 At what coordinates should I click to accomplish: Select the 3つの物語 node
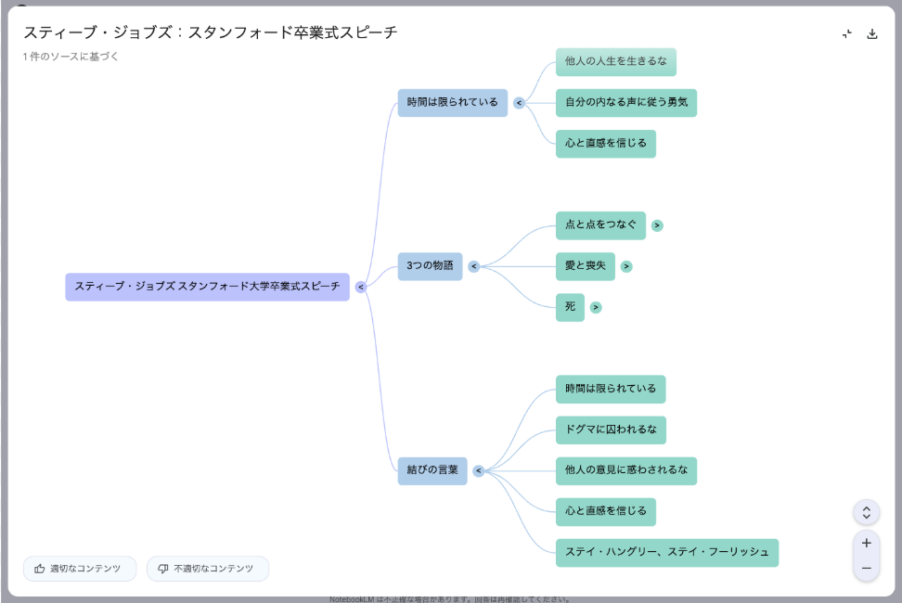(430, 266)
